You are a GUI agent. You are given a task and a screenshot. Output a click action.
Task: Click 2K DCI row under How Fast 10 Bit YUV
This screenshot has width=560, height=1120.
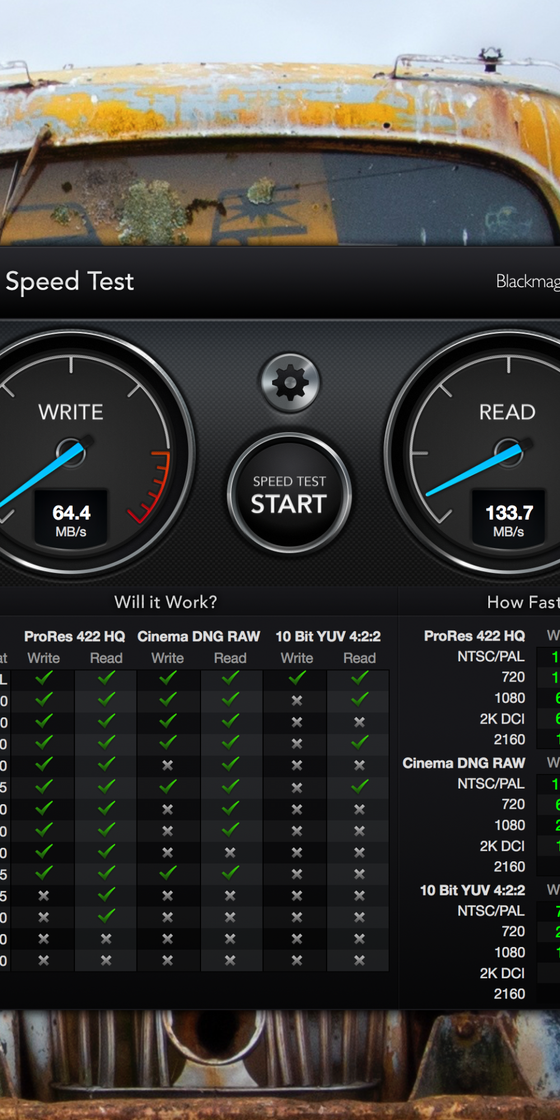point(502,973)
